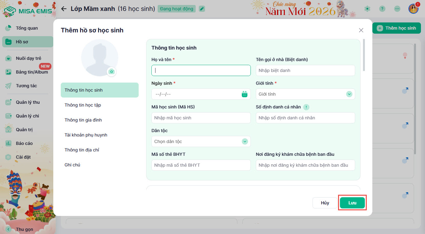Click the pencil edit icon beside Đang hoạt động
The image size is (425, 234).
click(x=202, y=9)
